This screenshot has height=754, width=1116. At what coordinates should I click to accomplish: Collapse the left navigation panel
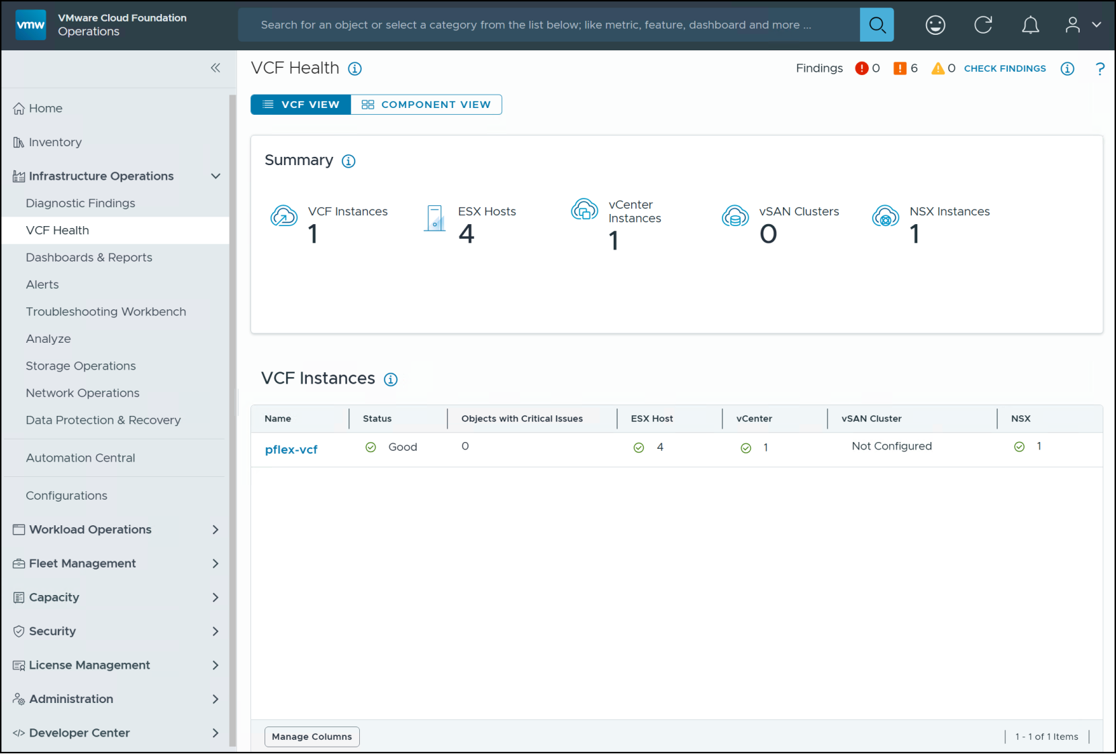[216, 68]
